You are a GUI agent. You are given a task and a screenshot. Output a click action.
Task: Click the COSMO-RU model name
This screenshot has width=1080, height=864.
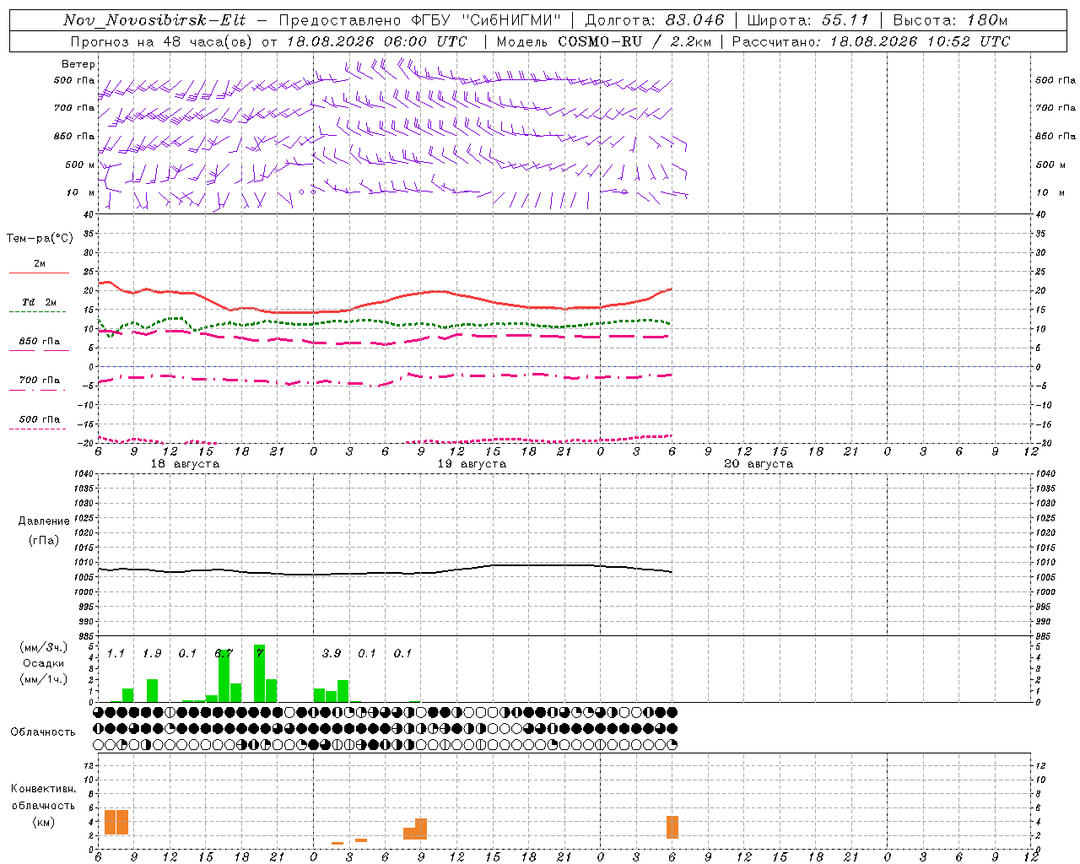600,41
